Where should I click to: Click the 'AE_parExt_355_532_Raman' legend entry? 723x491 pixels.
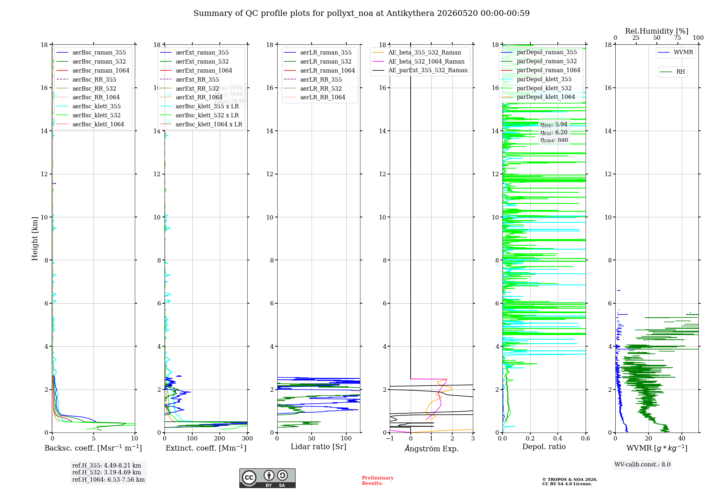(420, 70)
